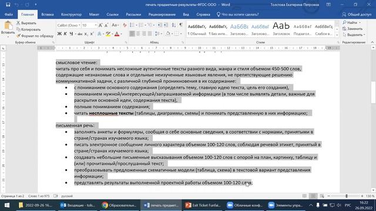Apply the Подзаголовок style
The image size is (376, 211).
click(303, 29)
